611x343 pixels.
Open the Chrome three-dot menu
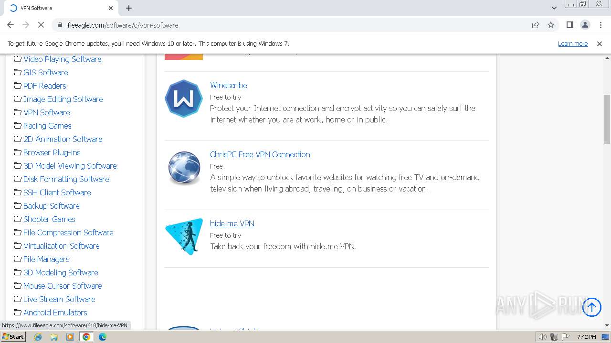click(600, 25)
